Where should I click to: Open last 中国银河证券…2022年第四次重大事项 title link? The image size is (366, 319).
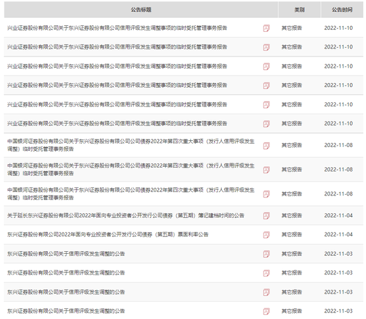click(x=130, y=194)
